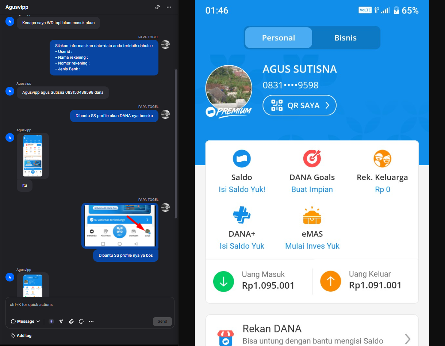The image size is (445, 346).
Task: Copy conversation link icon in chat header
Action: (x=157, y=7)
